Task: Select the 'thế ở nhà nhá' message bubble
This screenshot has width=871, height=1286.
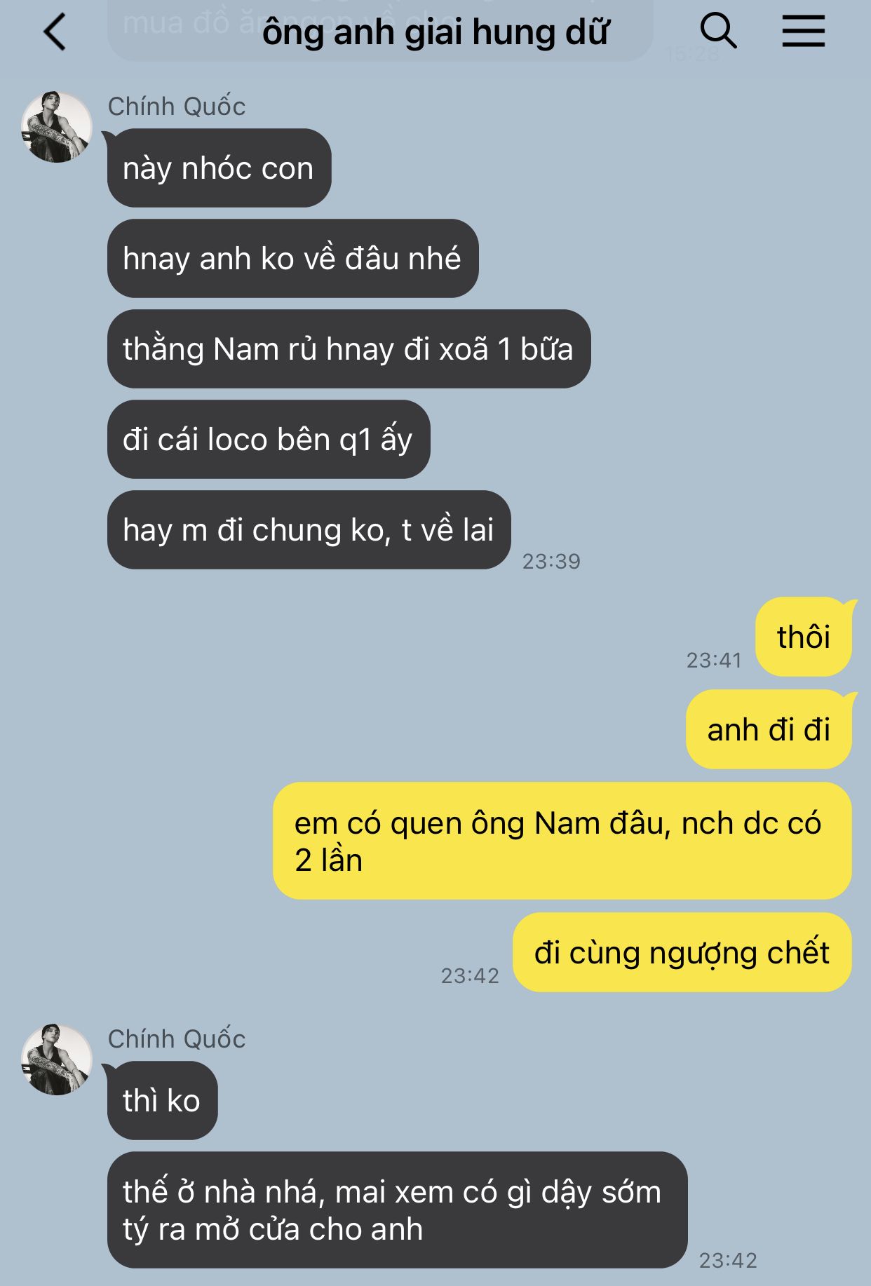Action: point(397,1210)
